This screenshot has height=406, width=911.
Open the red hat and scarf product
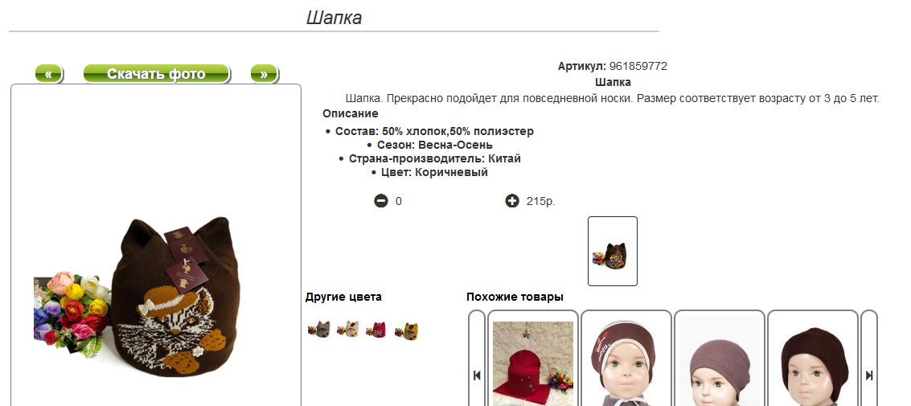533,359
